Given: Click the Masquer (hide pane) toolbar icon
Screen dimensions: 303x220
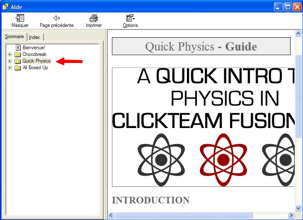Looking at the screenshot, I should [20, 18].
